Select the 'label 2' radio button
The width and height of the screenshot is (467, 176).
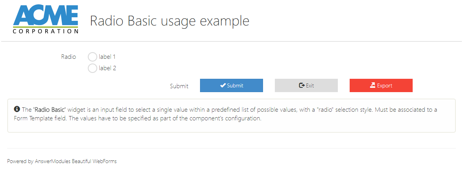coord(93,68)
